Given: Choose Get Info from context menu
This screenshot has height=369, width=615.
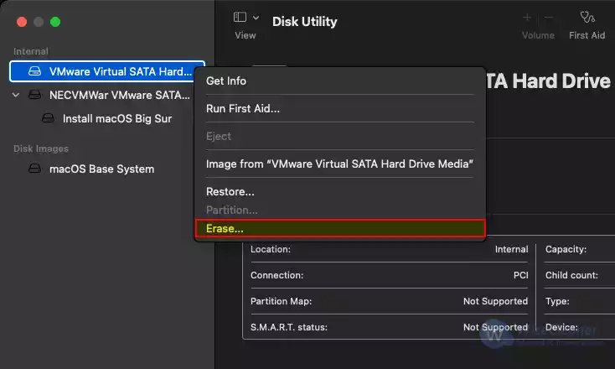Looking at the screenshot, I should click(x=340, y=81).
